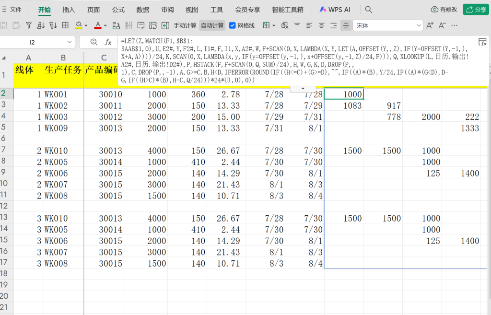Switch to the 插入 tab
Image resolution: width=491 pixels, height=315 pixels.
pyautogui.click(x=69, y=10)
